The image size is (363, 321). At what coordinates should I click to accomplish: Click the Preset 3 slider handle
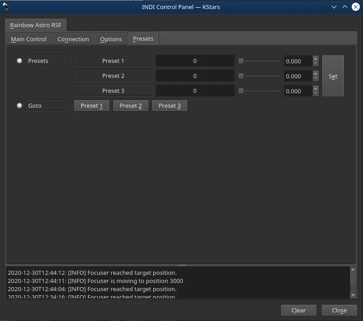[241, 91]
